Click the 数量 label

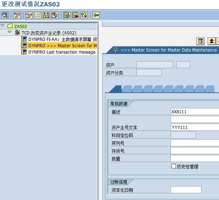(116, 159)
